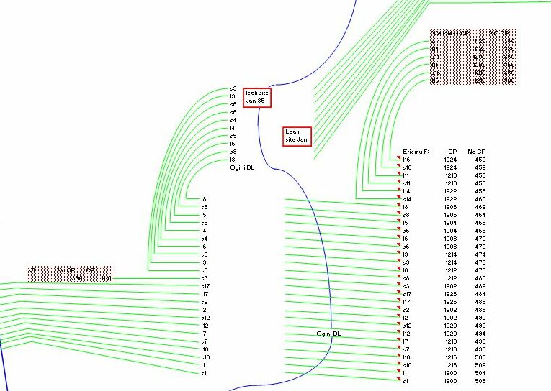The height and width of the screenshot is (391, 551).
Task: Click the red marker beside s16 row
Action: (398, 166)
